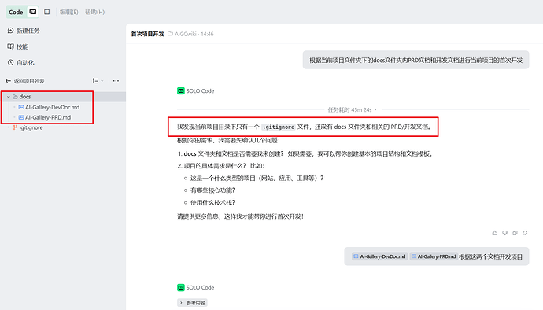Click the line 使用什么技术栈?
Viewport: 543px width, 310px height.
point(212,203)
